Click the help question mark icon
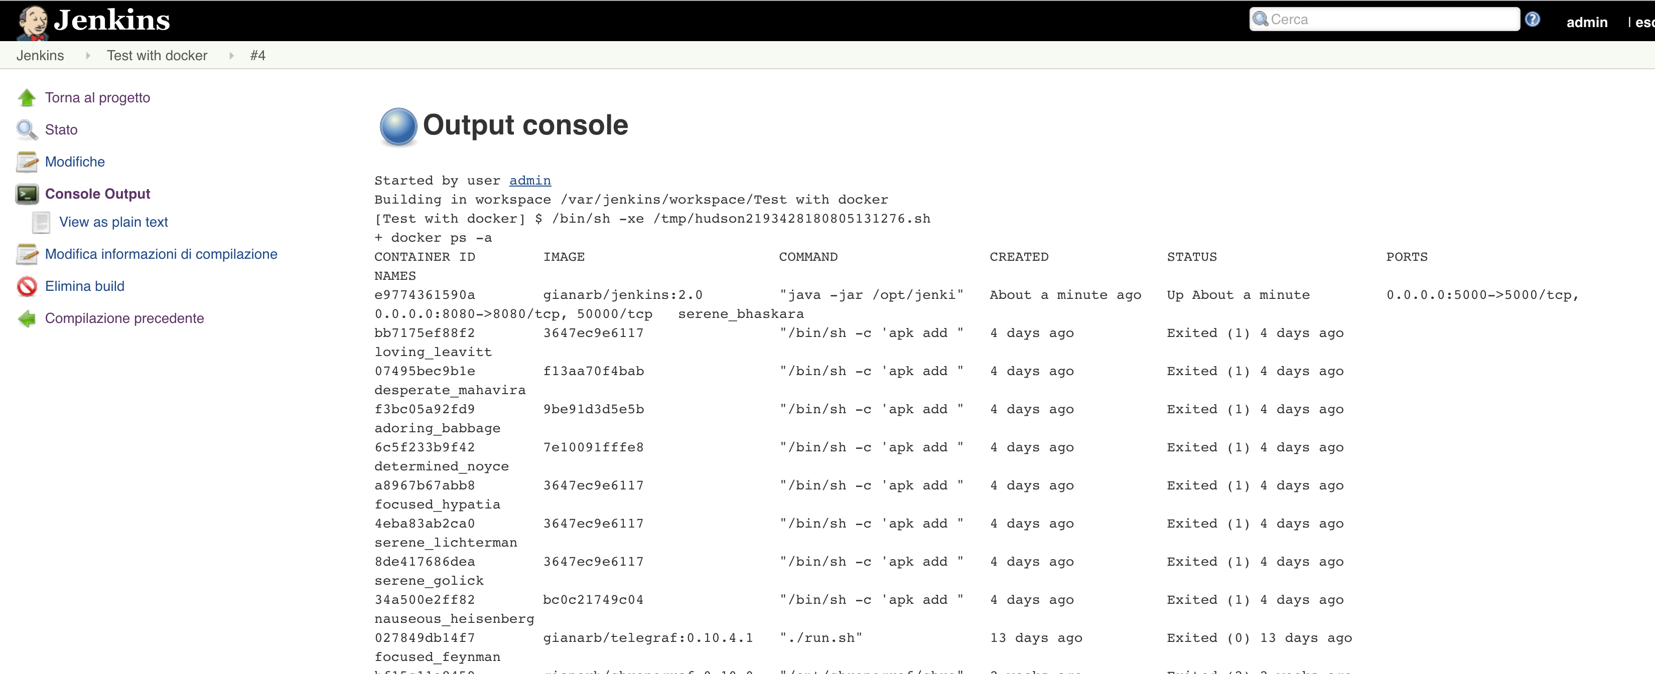The image size is (1655, 674). point(1534,19)
